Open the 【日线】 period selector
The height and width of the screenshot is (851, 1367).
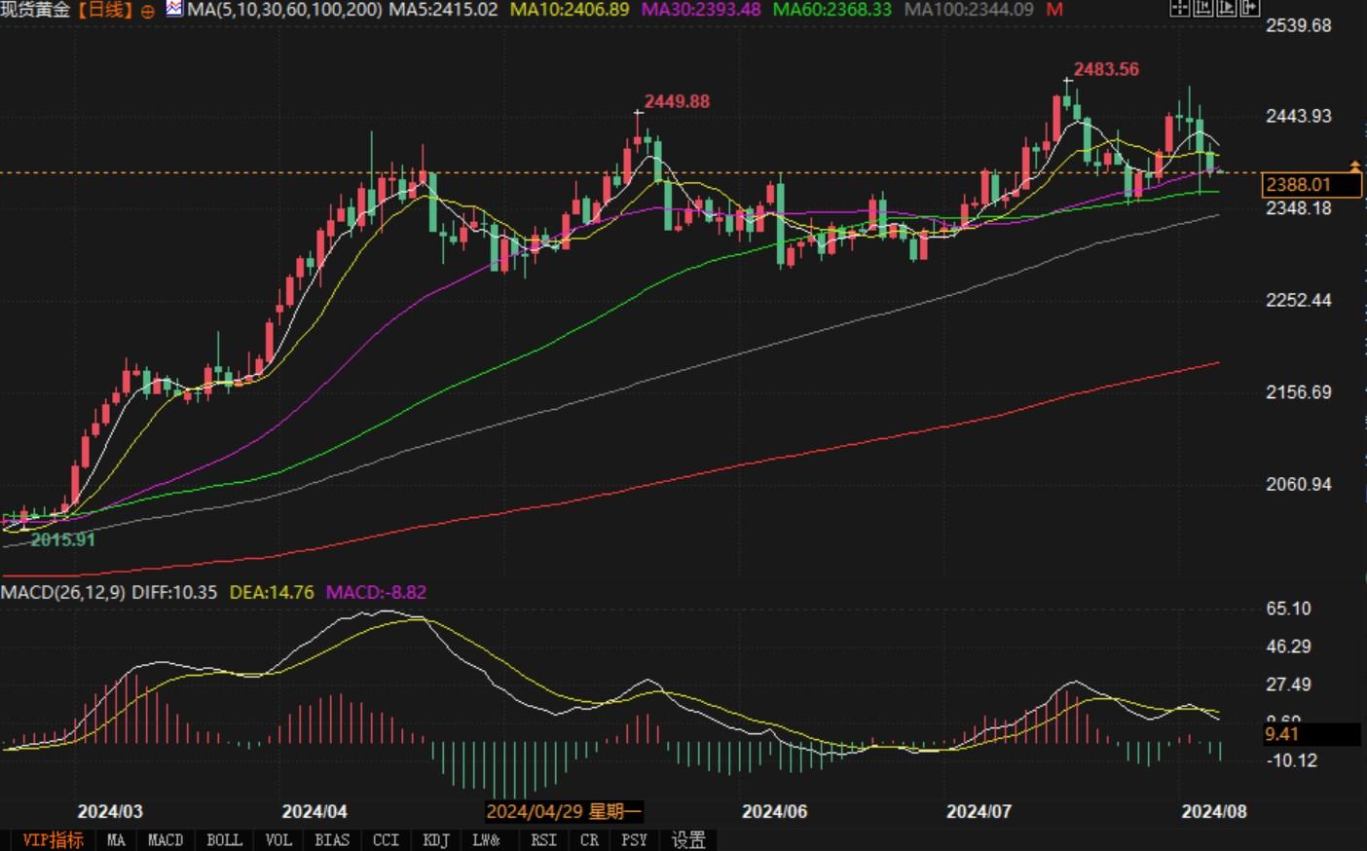103,10
